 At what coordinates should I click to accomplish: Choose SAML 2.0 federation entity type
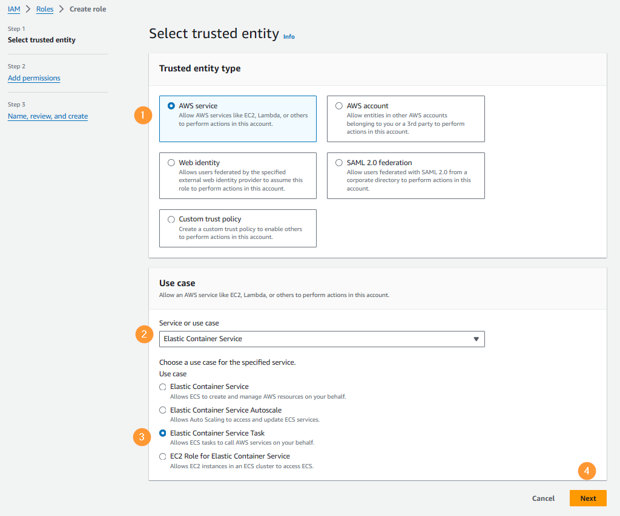[339, 163]
